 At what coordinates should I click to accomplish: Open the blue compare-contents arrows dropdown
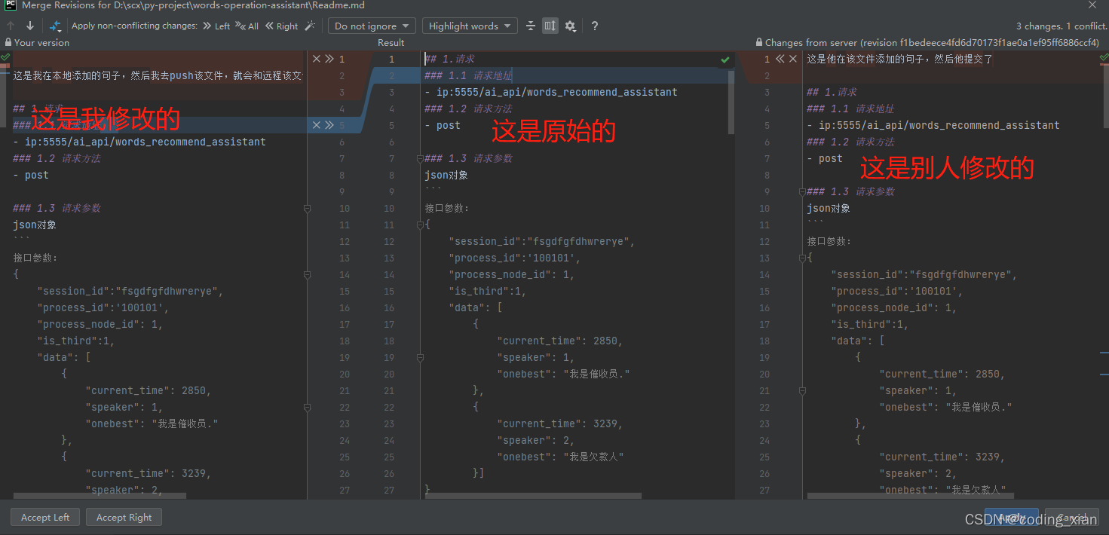(x=55, y=26)
